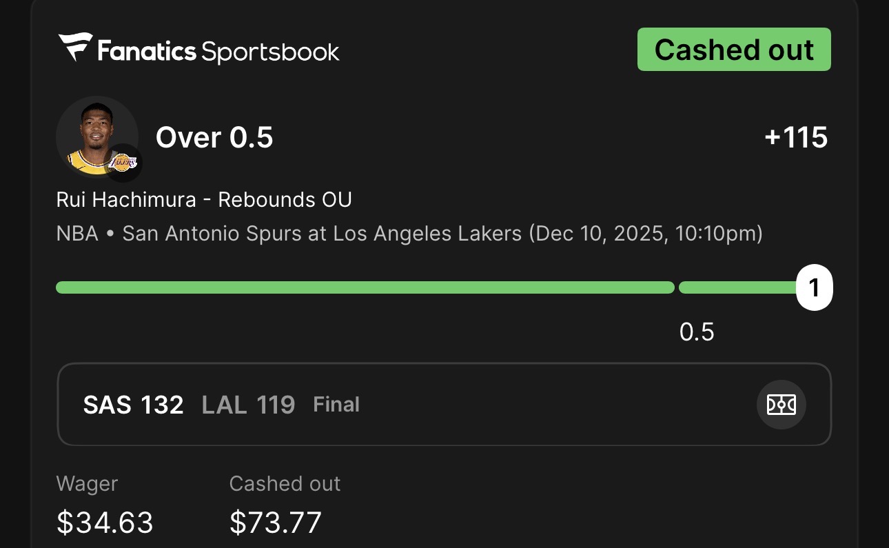Tap the Final game status label

pyautogui.click(x=336, y=405)
